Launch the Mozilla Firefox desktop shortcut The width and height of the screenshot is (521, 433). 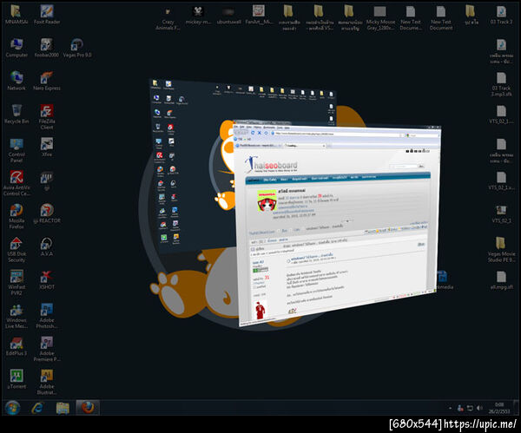click(16, 217)
